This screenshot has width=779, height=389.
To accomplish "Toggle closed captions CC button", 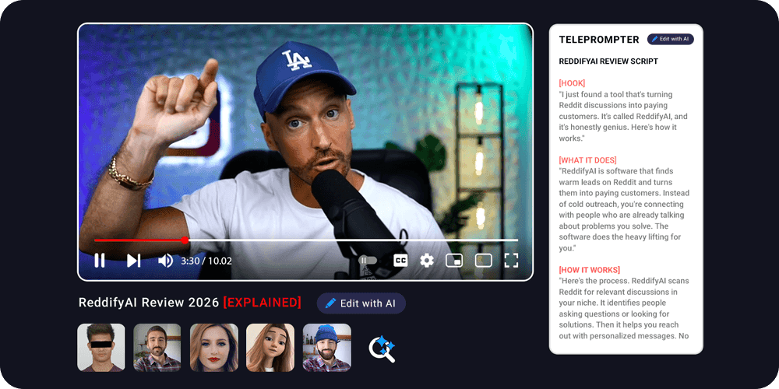I will coord(400,261).
